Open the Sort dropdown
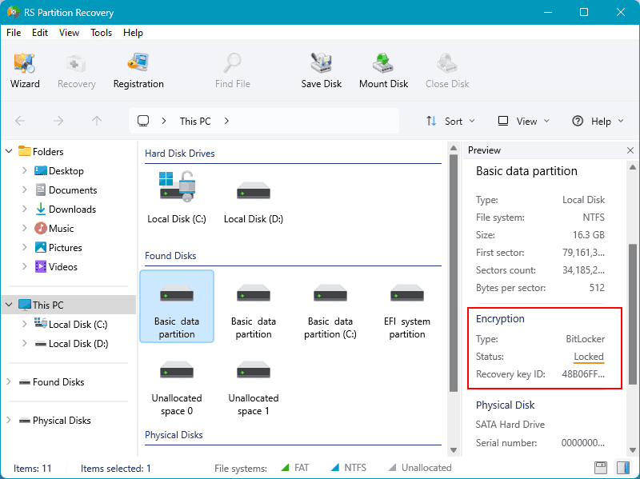640x479 pixels. point(450,122)
